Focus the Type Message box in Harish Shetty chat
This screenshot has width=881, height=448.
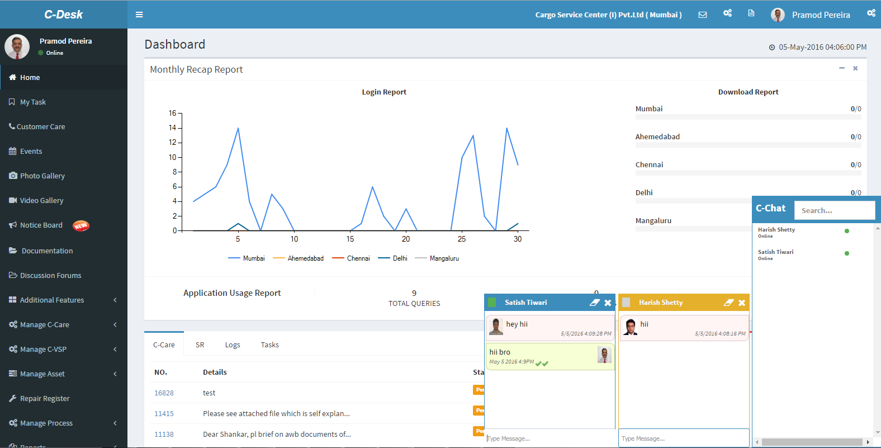[x=684, y=438]
